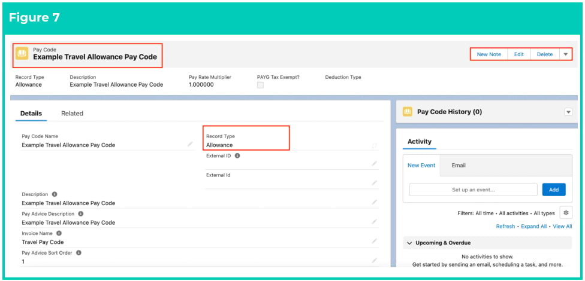This screenshot has height=281, width=585.
Task: Click the Invoice Name value Travel Pay Code
Action: (43, 242)
